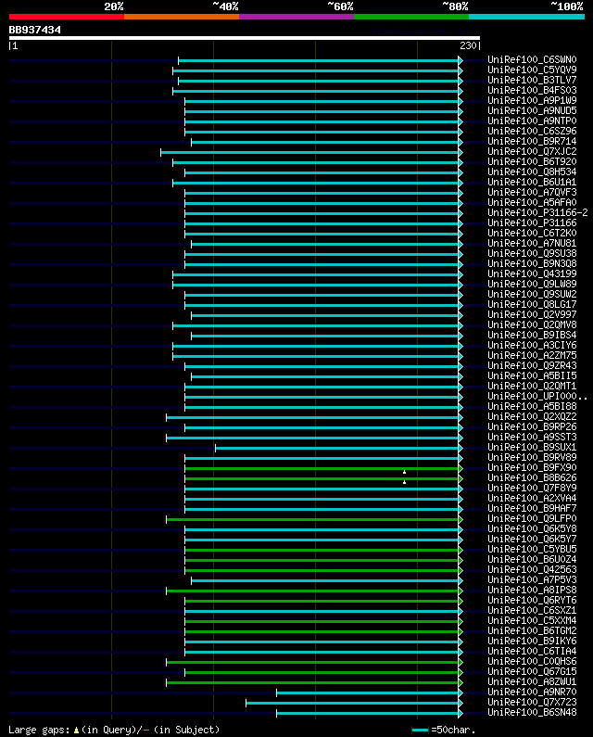Select the query name BB937434

[x=35, y=30]
